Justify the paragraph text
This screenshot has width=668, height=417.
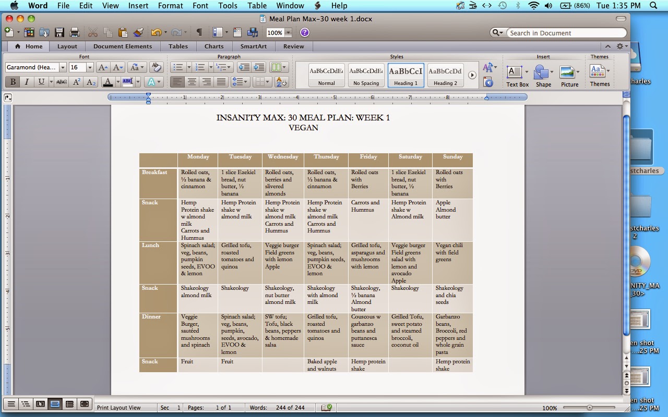221,82
